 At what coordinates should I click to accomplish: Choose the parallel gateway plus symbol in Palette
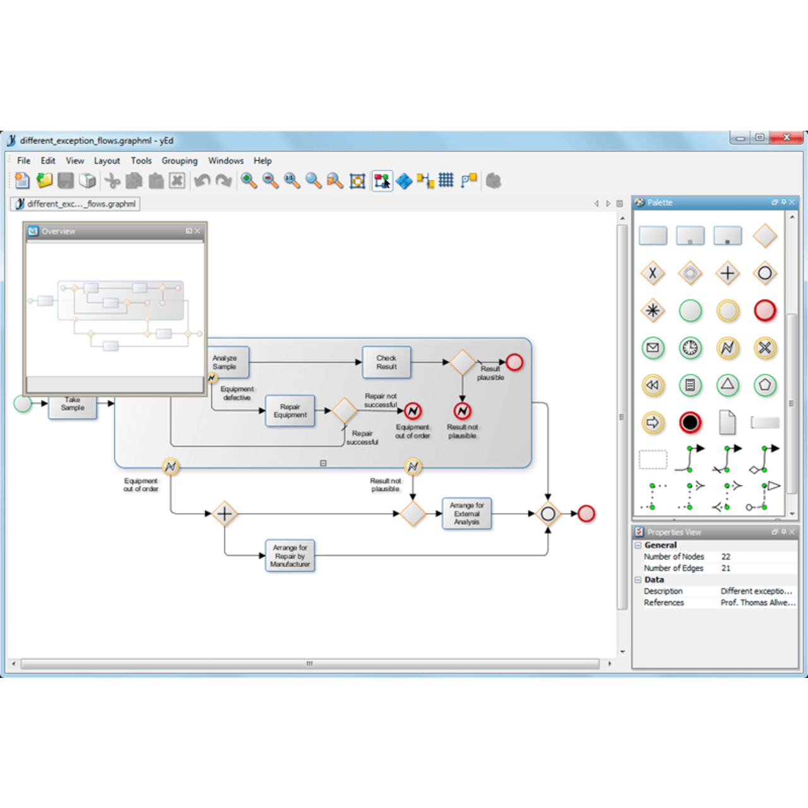click(727, 273)
